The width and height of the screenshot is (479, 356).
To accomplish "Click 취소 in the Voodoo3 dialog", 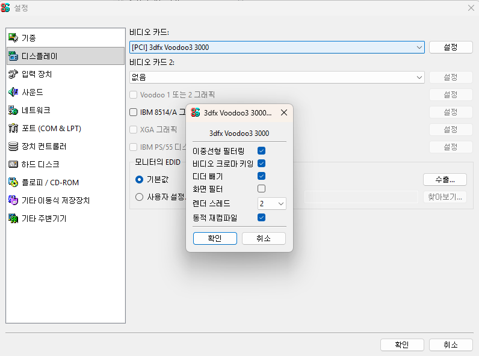I will point(264,239).
